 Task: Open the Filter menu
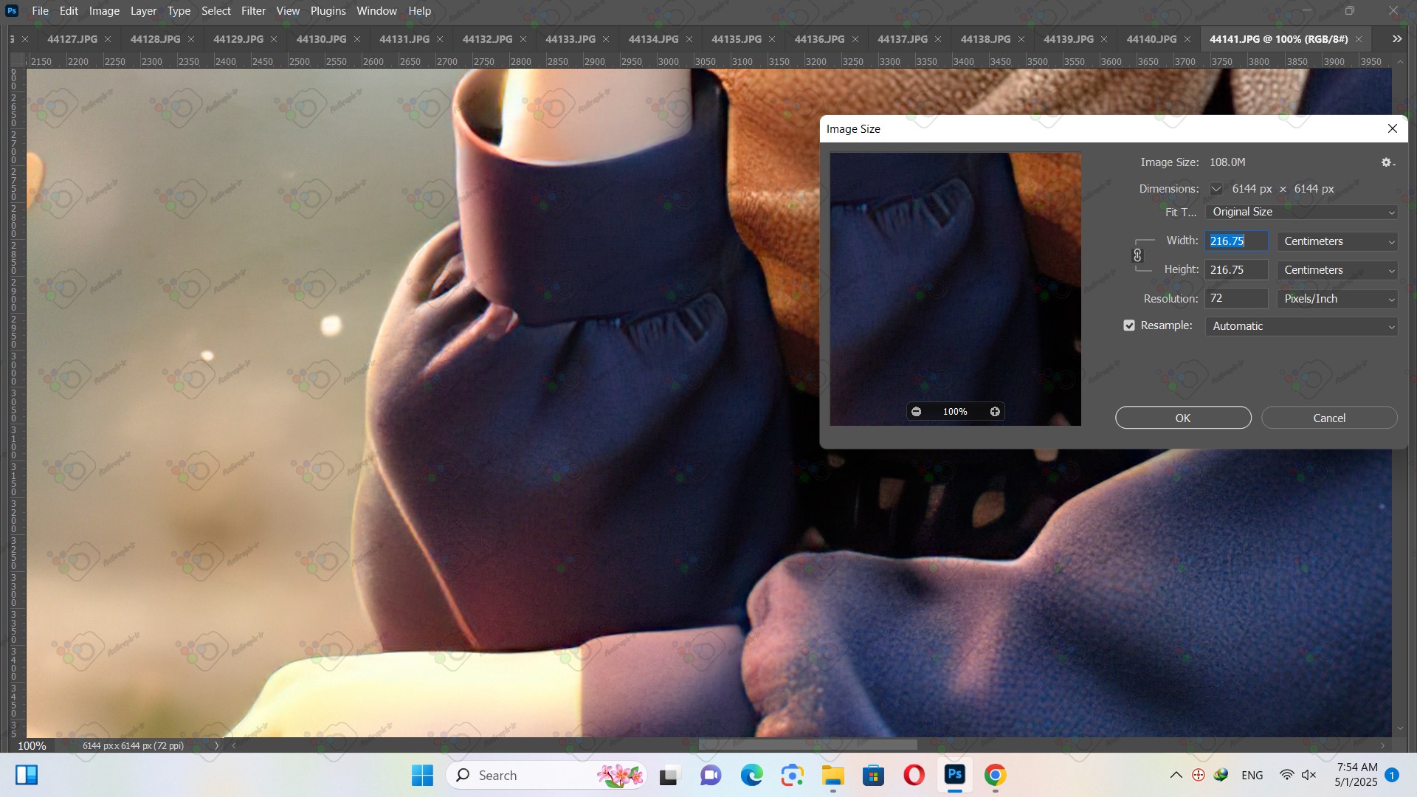click(253, 11)
